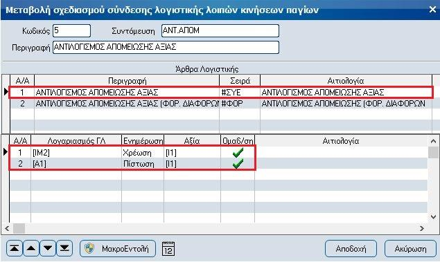The image size is (440, 262).
Task: Click the Αξία column header
Action: click(193, 140)
